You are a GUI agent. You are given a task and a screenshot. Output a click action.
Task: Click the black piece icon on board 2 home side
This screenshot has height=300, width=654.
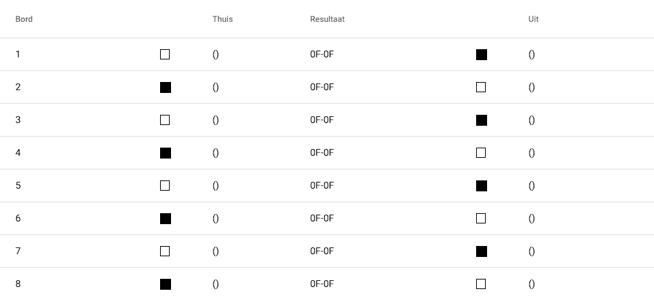[x=165, y=87]
